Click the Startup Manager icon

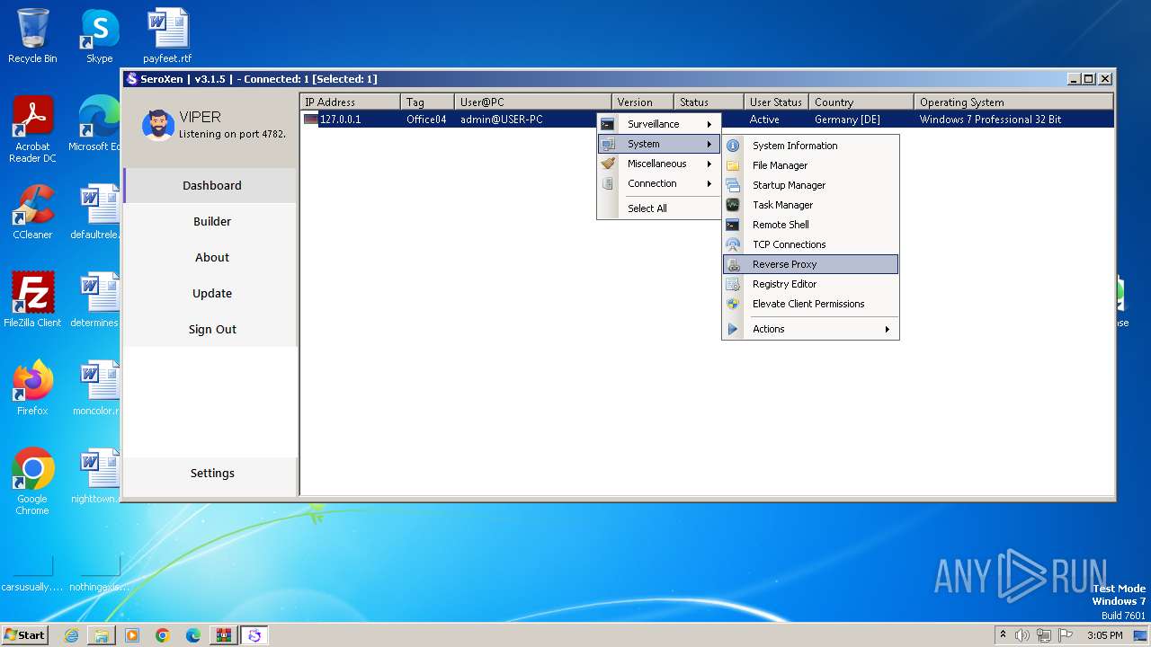point(733,185)
